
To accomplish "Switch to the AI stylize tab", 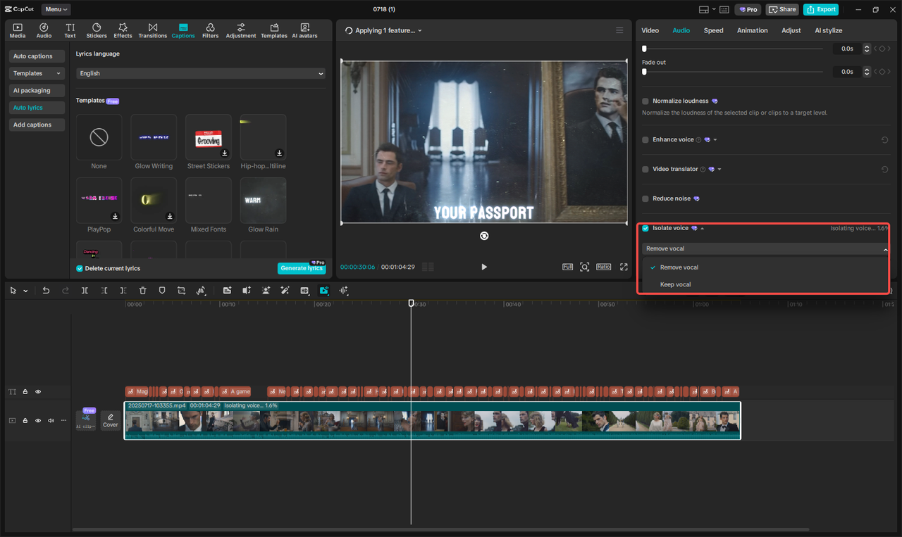I will pos(829,30).
